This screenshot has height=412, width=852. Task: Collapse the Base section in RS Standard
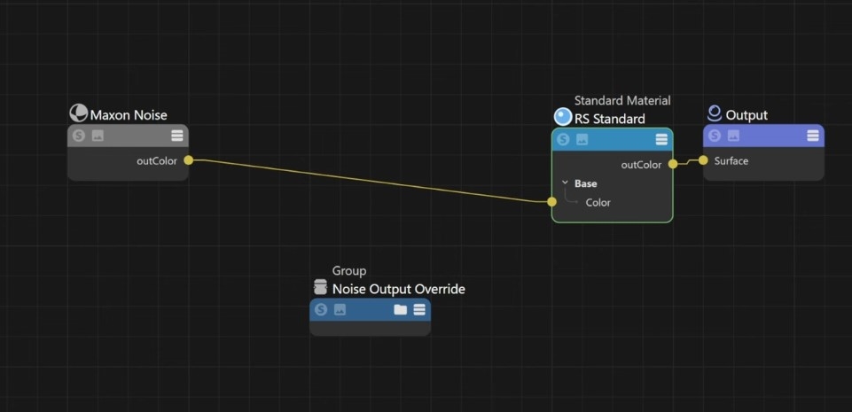(564, 183)
